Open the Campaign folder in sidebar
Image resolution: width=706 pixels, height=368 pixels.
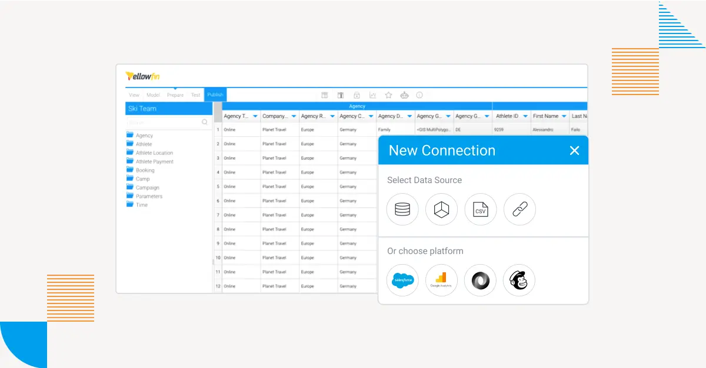pyautogui.click(x=147, y=188)
